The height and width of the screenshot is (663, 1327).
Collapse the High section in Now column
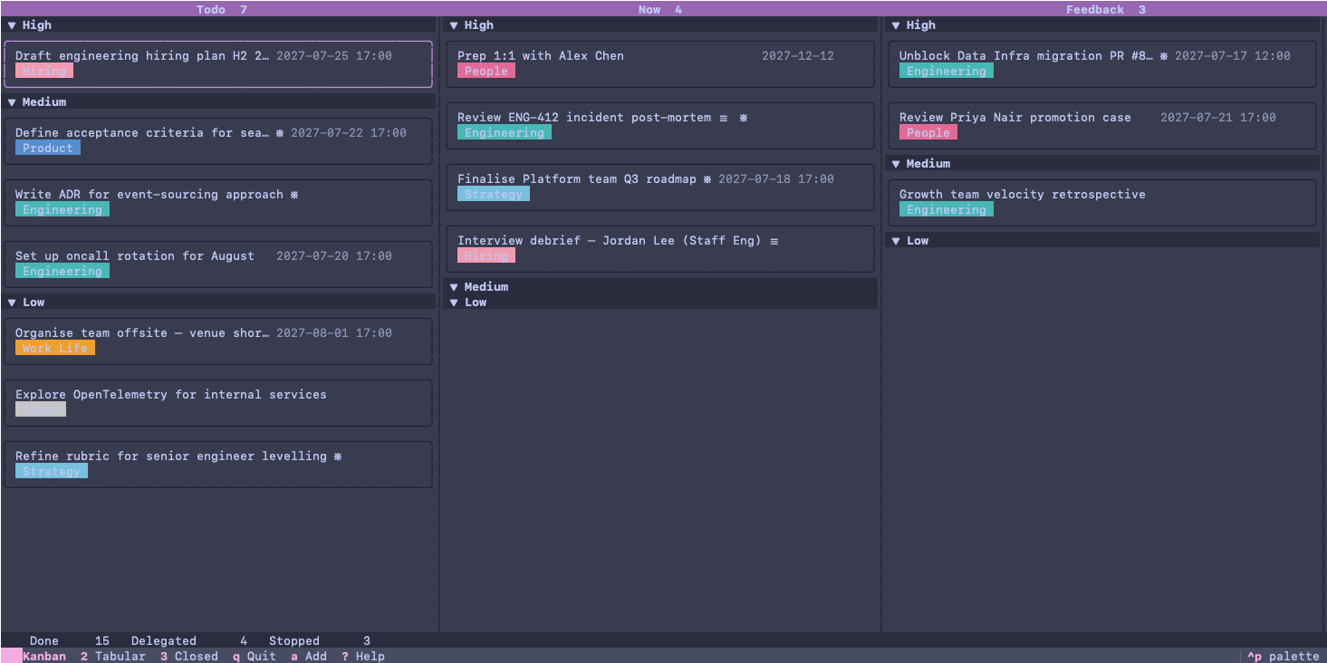454,25
